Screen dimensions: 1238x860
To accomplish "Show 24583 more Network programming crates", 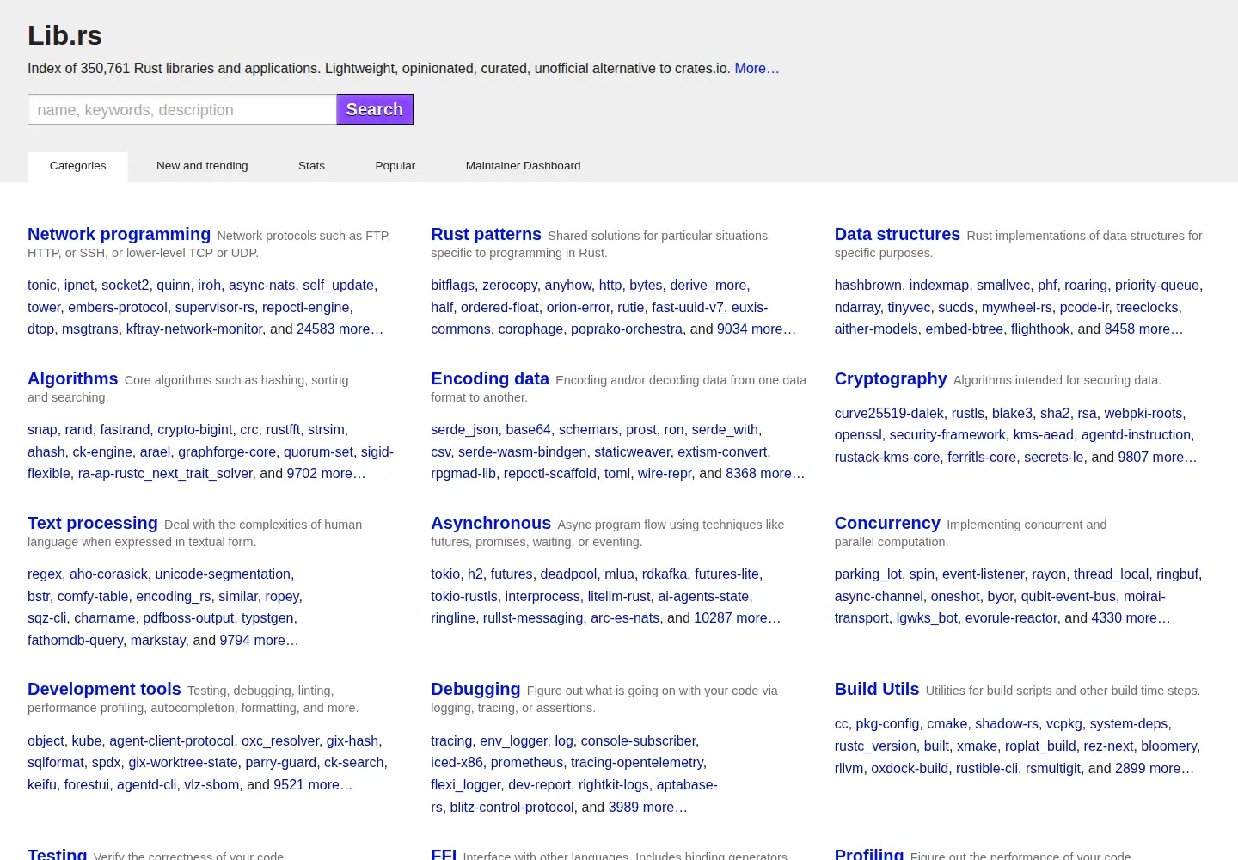I will pos(340,329).
